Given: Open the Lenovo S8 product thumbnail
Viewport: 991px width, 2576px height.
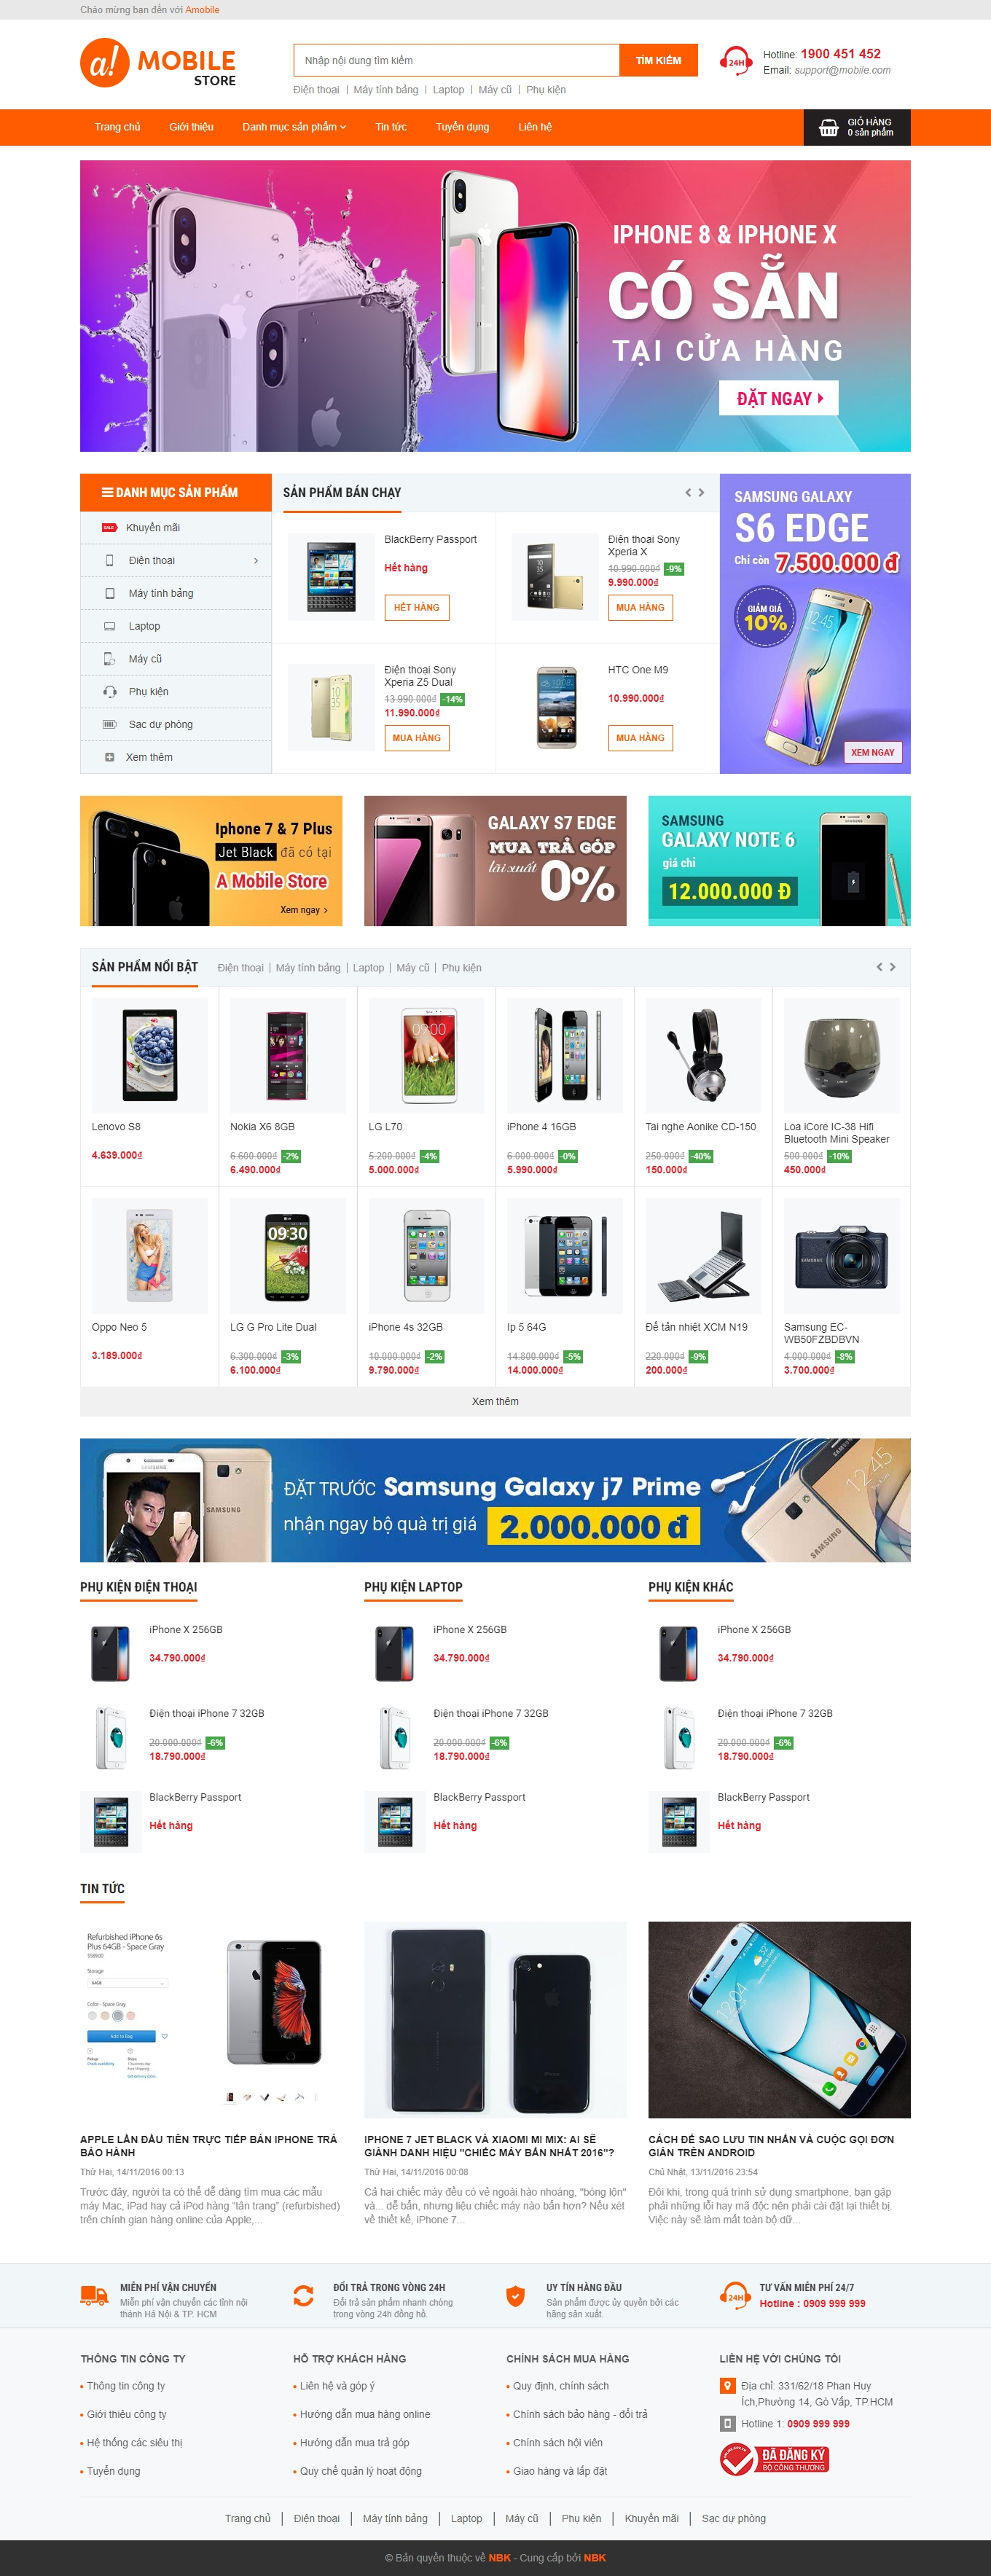Looking at the screenshot, I should tap(150, 1055).
